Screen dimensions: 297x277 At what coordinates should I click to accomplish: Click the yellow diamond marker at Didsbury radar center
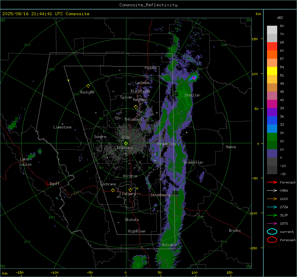(126, 144)
